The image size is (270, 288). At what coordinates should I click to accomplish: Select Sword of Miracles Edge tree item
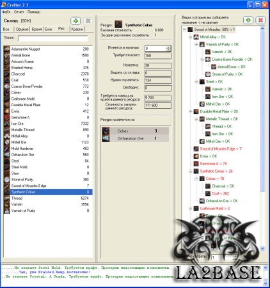tap(221, 148)
